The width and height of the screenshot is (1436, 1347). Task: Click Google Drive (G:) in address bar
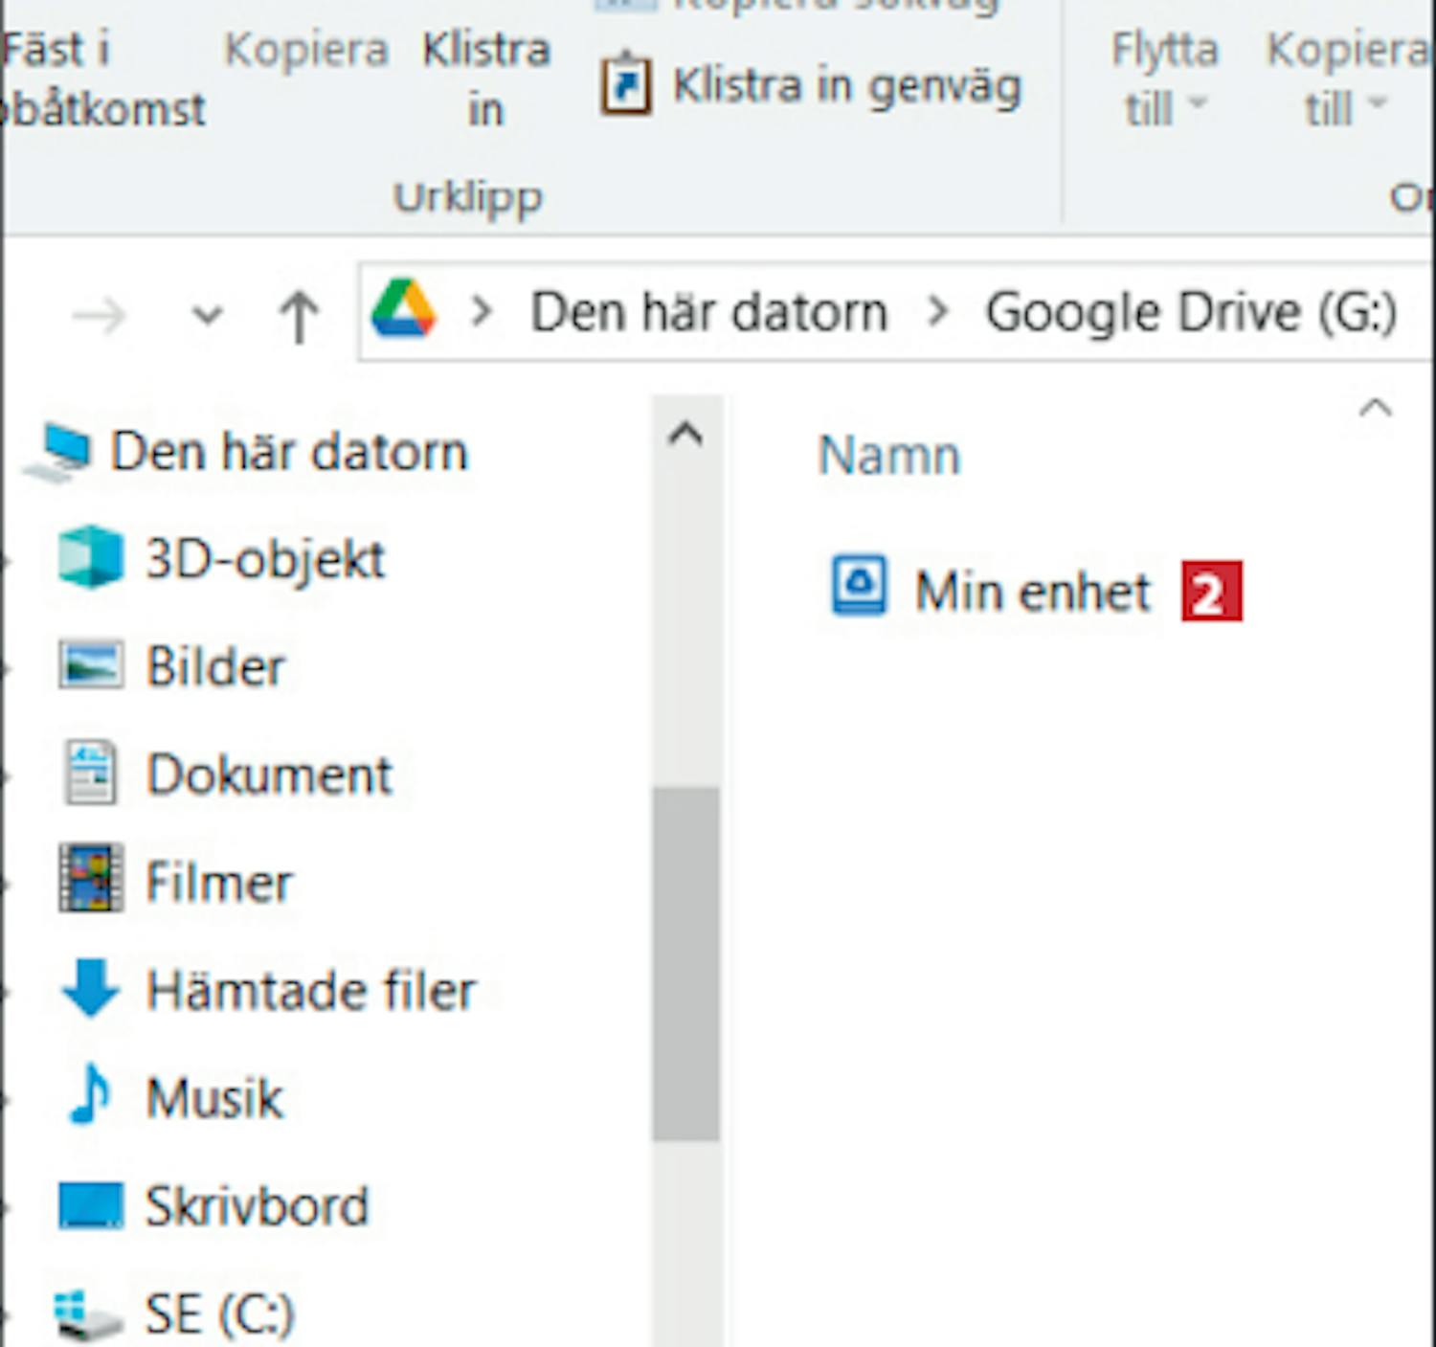[1191, 313]
